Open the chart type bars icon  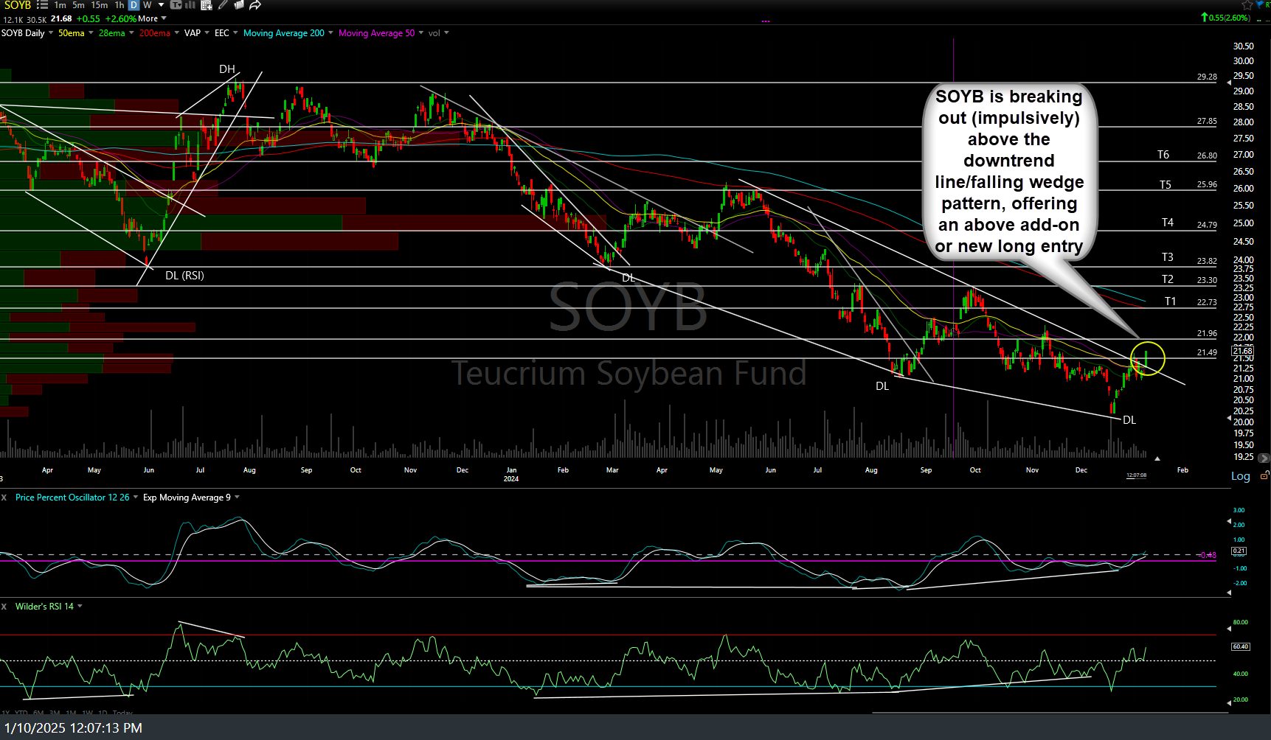190,5
